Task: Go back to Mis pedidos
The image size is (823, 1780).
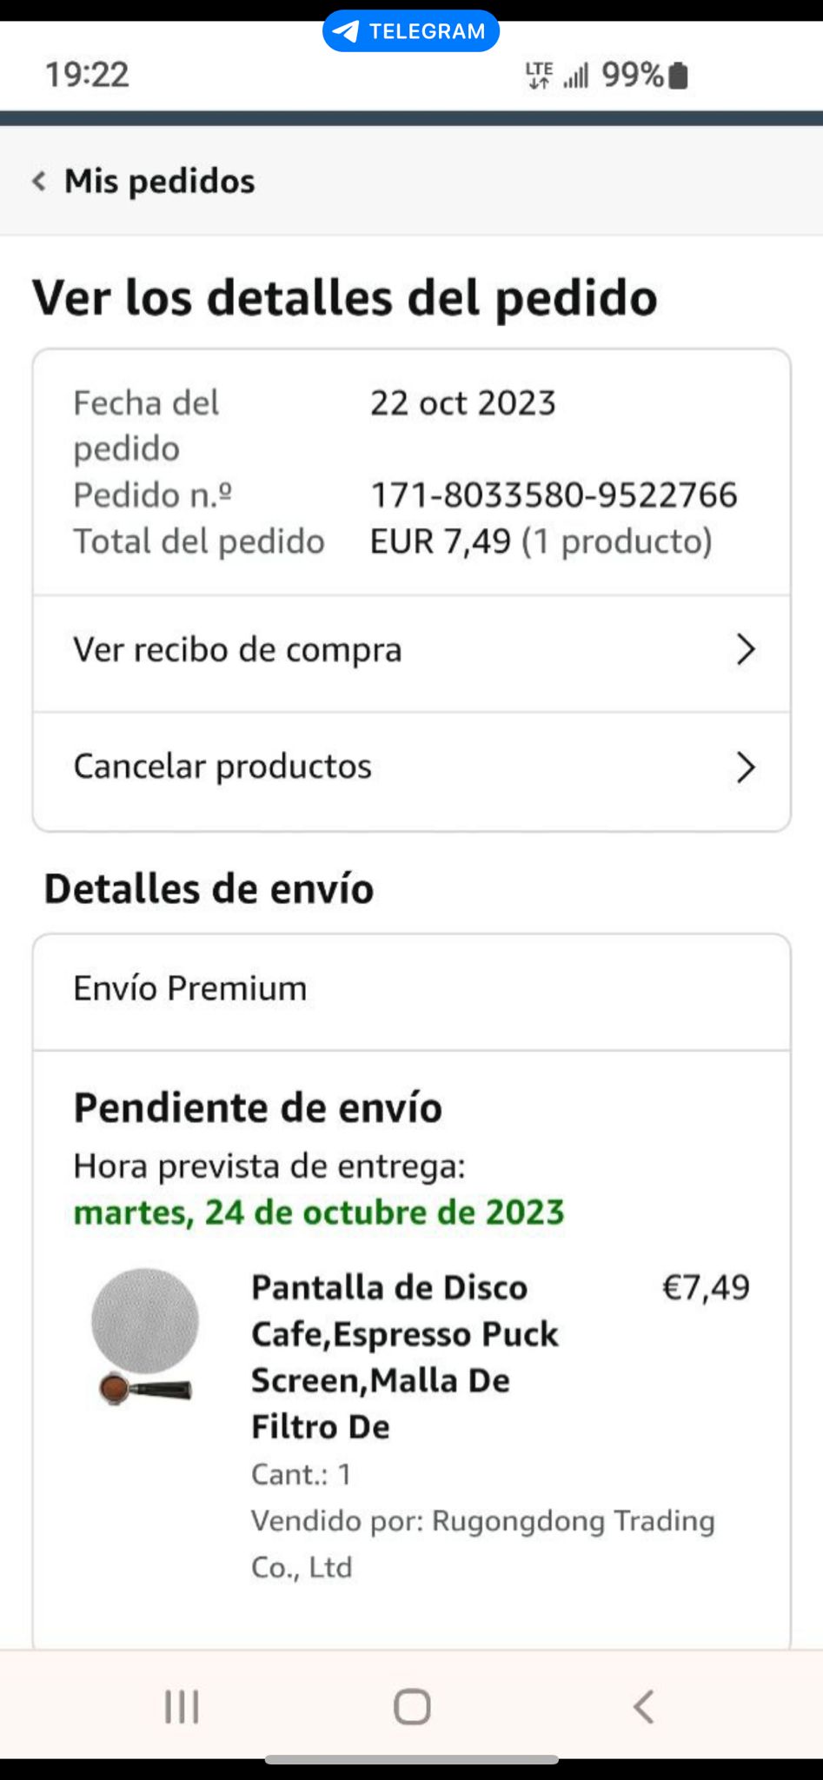Action: pyautogui.click(x=160, y=182)
